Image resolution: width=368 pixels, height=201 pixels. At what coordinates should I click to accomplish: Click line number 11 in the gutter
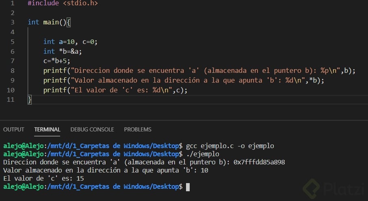point(11,100)
